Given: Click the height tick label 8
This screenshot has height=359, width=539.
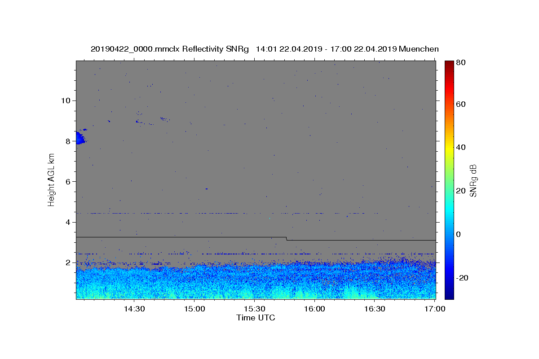Looking at the screenshot, I should [68, 141].
